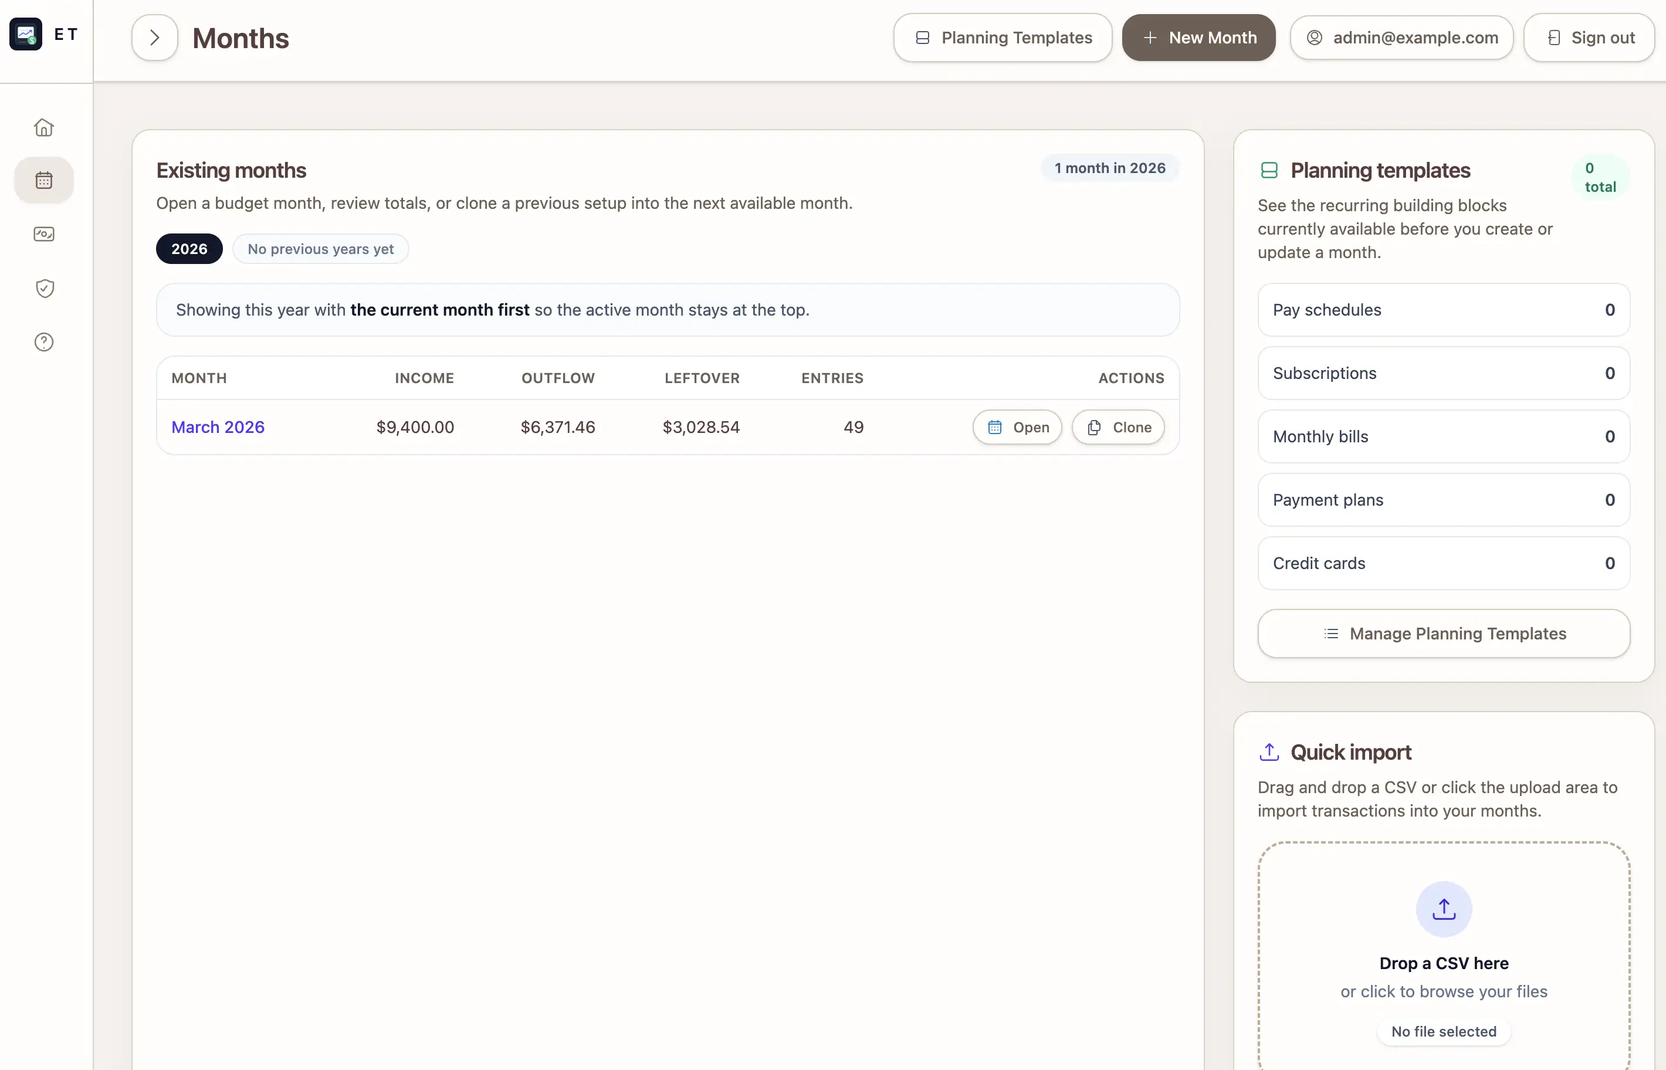
Task: Create a New Month
Action: tap(1198, 38)
